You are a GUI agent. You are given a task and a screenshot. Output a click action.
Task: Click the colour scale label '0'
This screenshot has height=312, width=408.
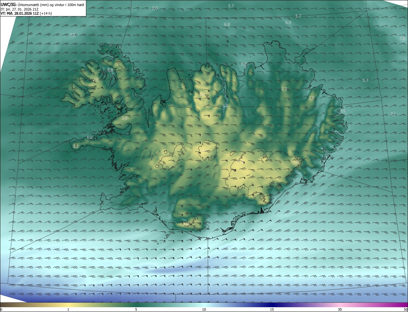(x=1, y=309)
